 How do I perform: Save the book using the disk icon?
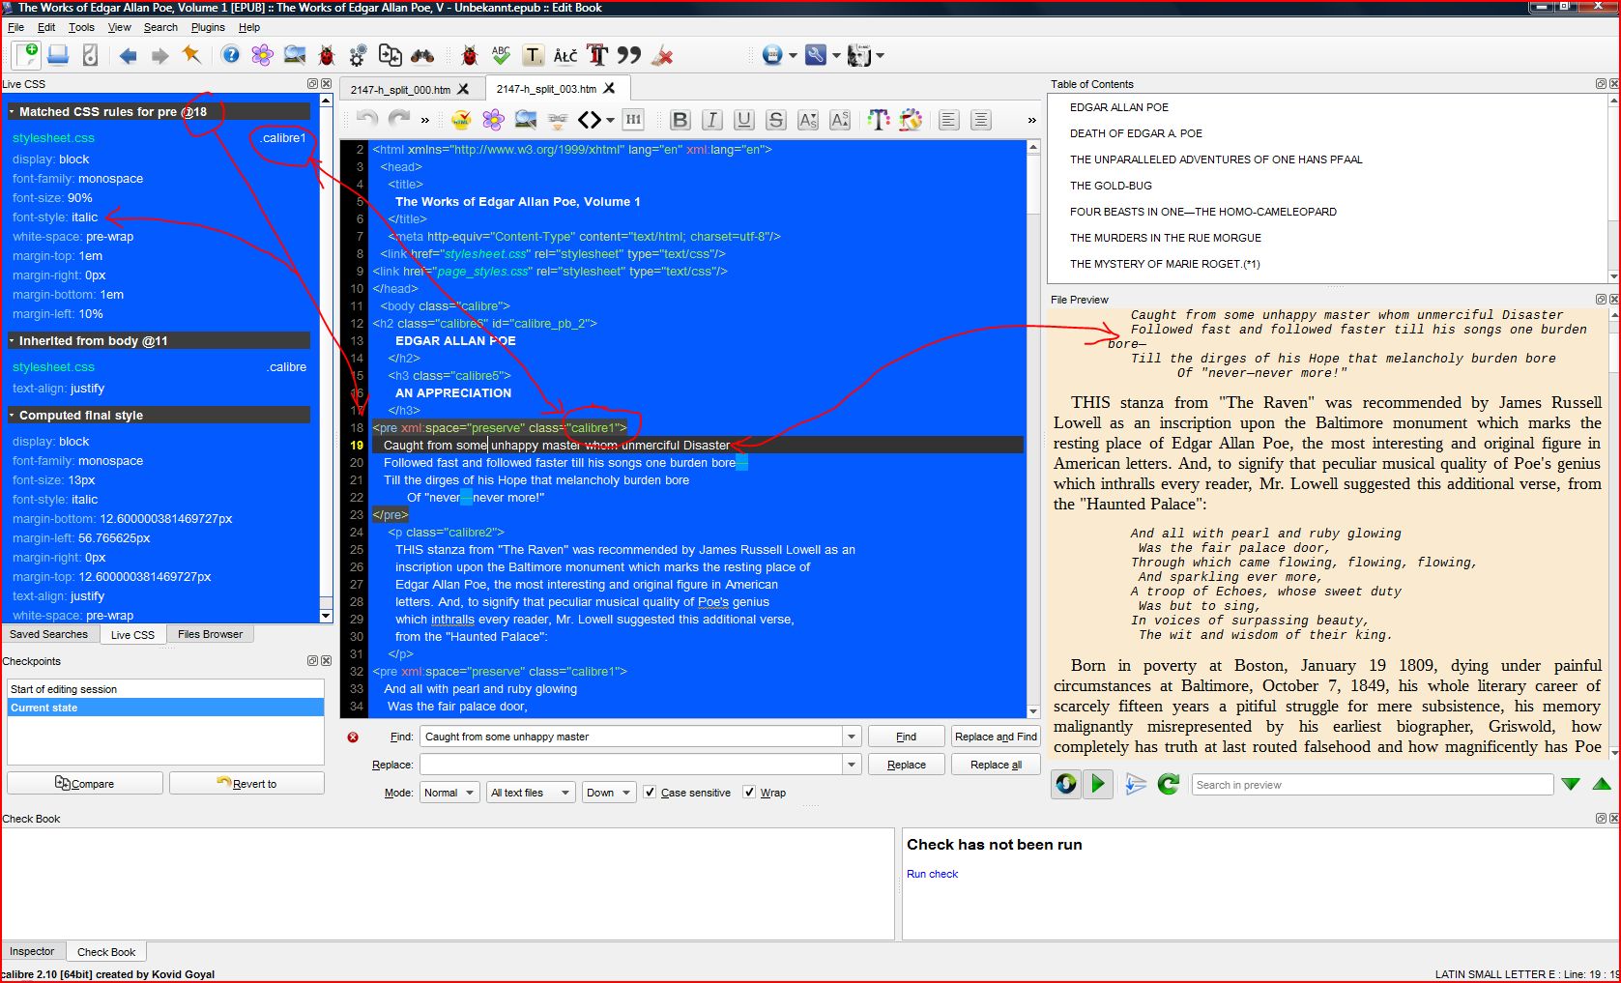pyautogui.click(x=58, y=55)
